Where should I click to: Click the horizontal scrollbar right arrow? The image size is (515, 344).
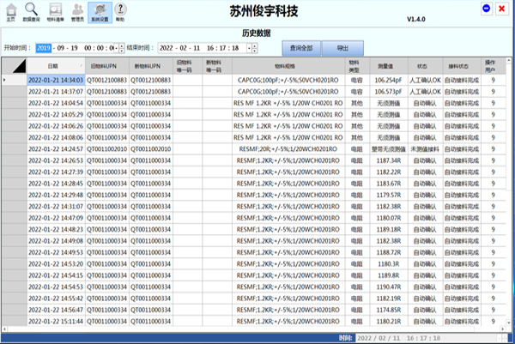pyautogui.click(x=503, y=329)
